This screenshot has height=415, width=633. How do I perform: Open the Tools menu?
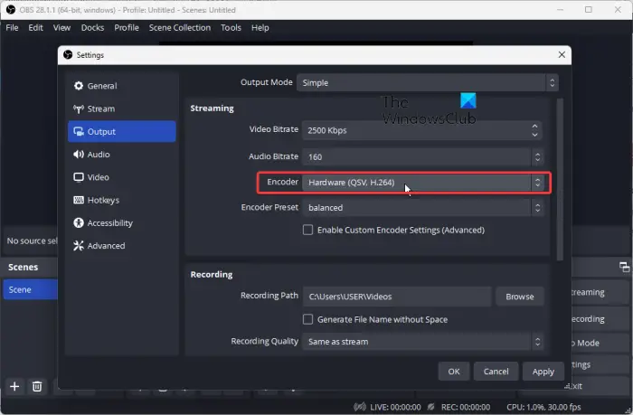click(231, 27)
